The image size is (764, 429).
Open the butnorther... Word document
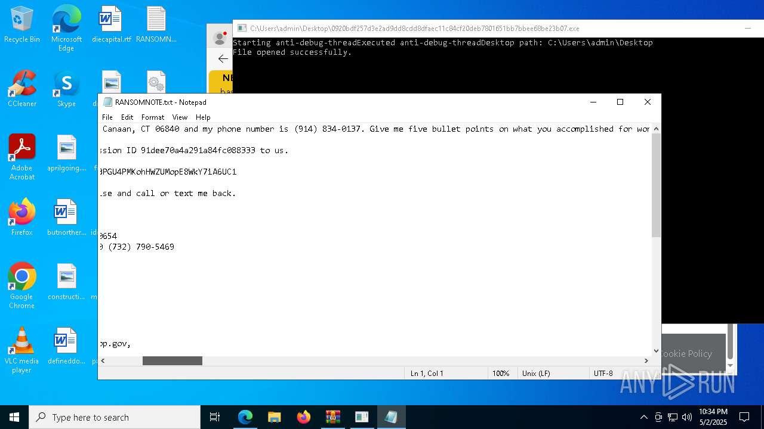tap(66, 218)
